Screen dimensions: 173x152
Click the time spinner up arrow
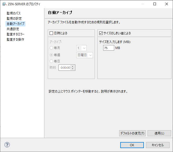73,66
